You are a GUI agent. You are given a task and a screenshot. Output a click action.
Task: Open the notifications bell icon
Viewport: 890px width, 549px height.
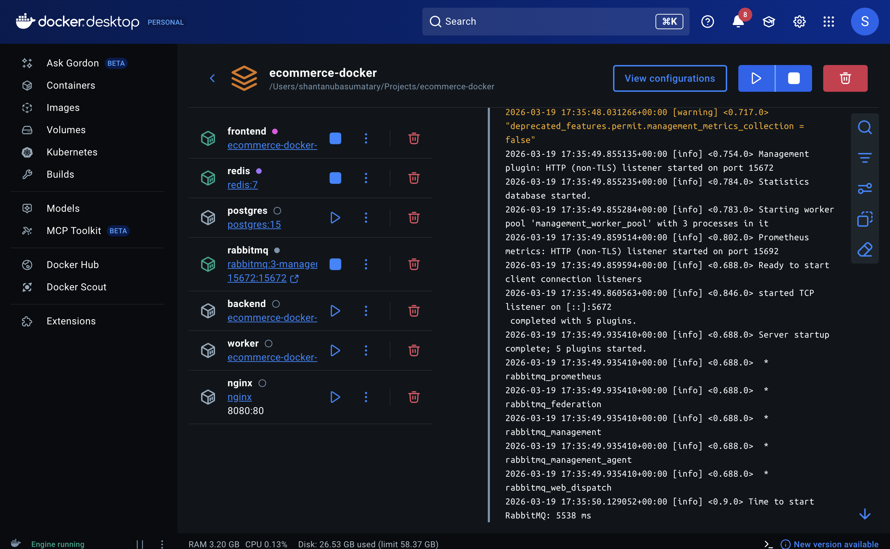(x=738, y=22)
